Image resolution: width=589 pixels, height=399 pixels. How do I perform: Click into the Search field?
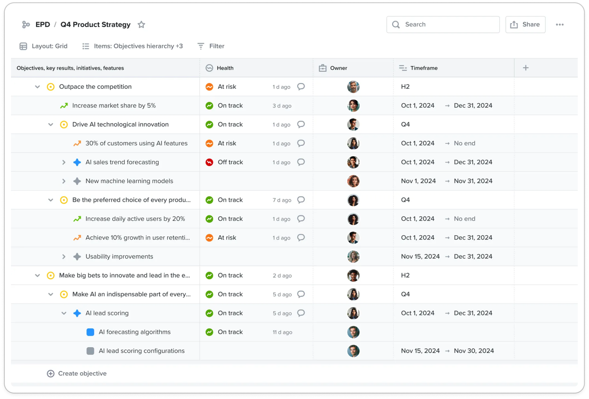448,25
